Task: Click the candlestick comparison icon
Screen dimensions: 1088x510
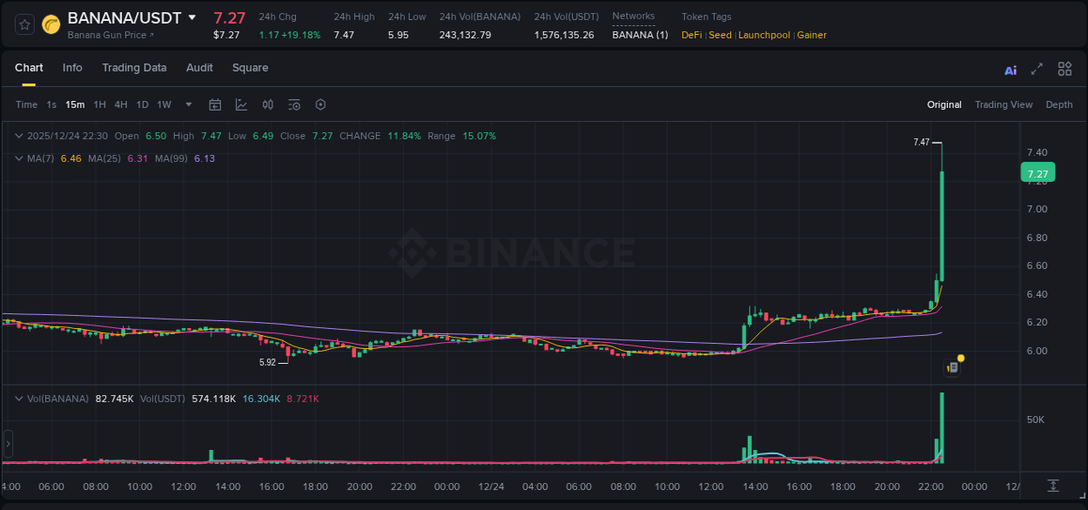Action: tap(267, 104)
